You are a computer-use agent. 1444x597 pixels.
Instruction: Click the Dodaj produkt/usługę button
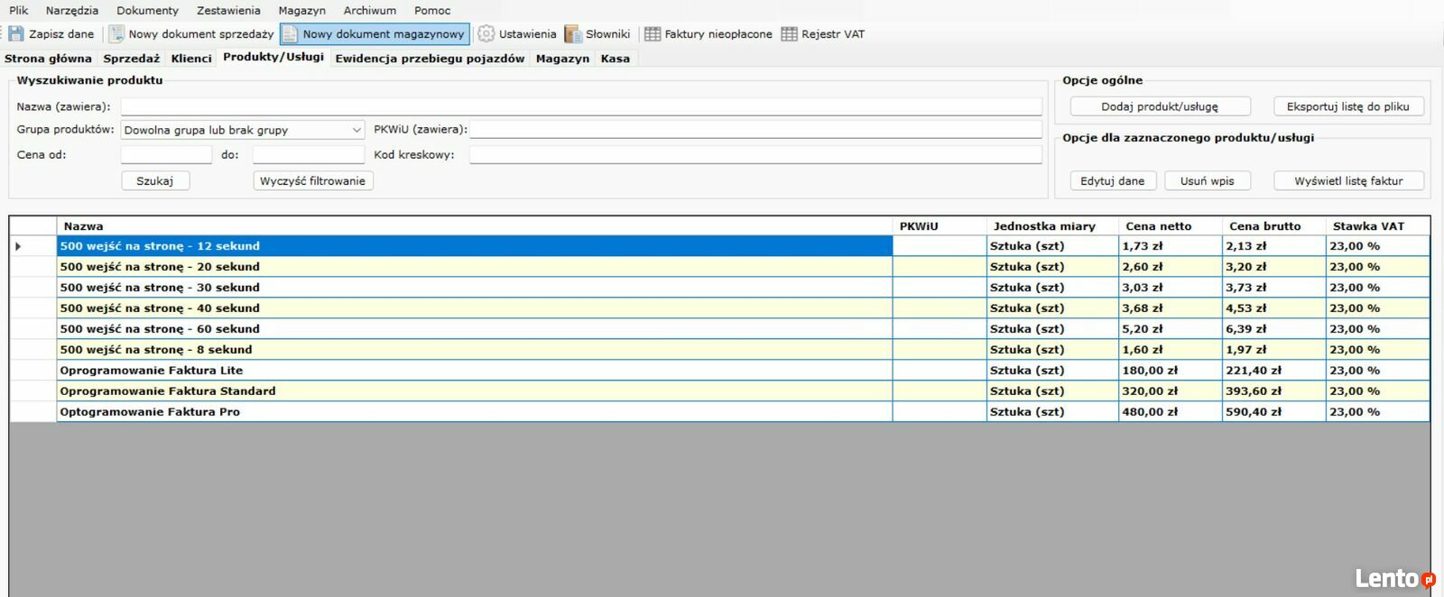click(x=1160, y=106)
